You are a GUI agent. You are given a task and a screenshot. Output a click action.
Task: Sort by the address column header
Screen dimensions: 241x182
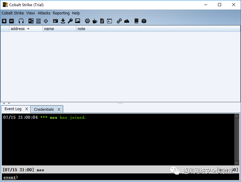pyautogui.click(x=26, y=29)
